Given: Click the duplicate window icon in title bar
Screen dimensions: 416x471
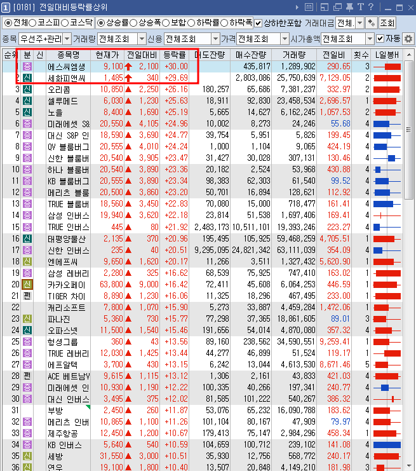Looking at the screenshot, I should (x=337, y=7).
